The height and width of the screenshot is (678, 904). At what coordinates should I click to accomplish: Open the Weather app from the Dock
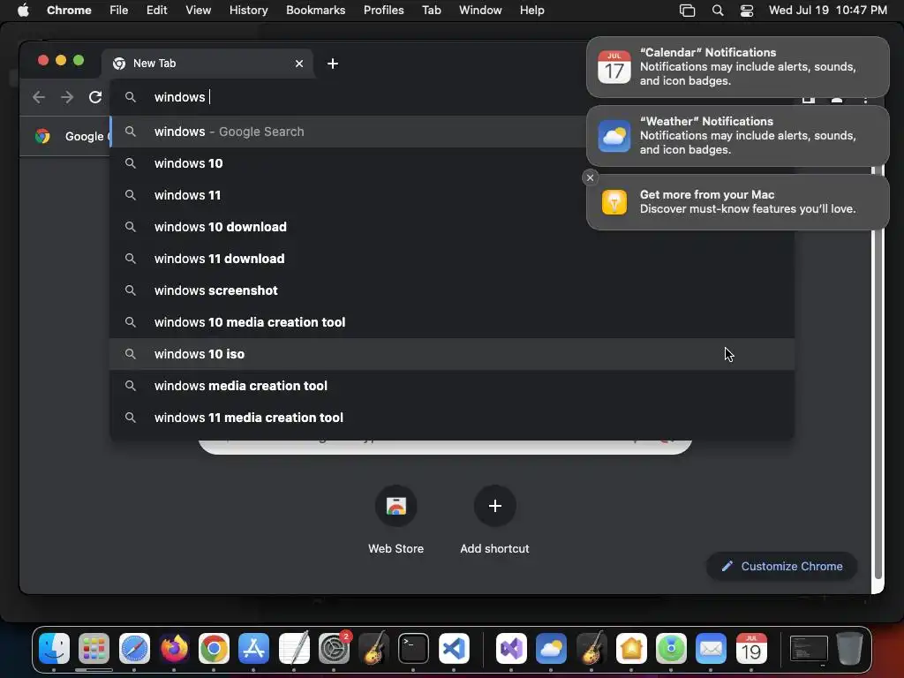(x=551, y=649)
